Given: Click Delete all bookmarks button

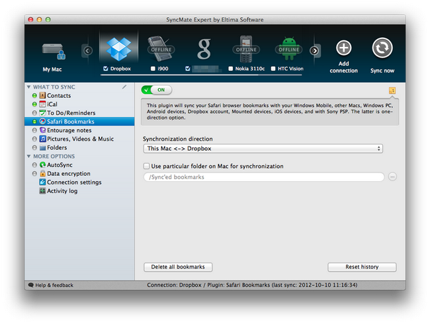Looking at the screenshot, I should pos(178,267).
